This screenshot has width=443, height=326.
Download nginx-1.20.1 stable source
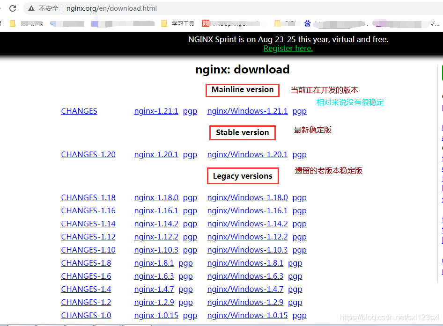tap(156, 155)
